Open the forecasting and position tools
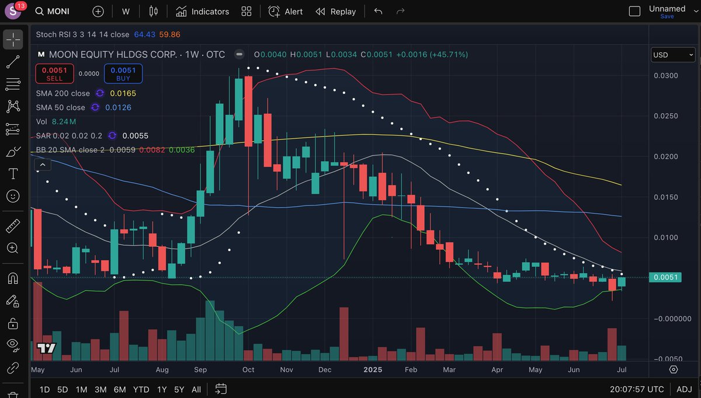701x398 pixels. click(x=13, y=129)
